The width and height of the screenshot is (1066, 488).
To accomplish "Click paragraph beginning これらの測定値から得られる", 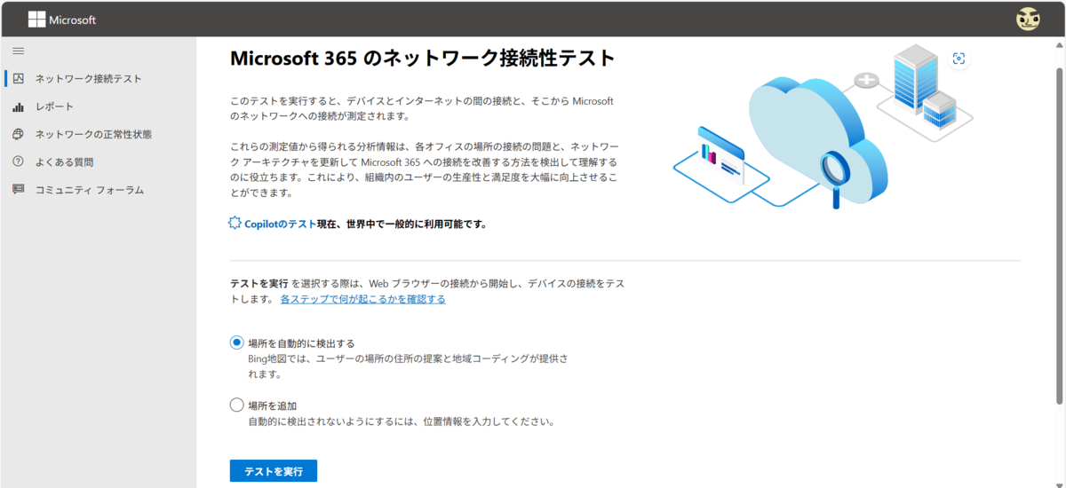I will 424,169.
